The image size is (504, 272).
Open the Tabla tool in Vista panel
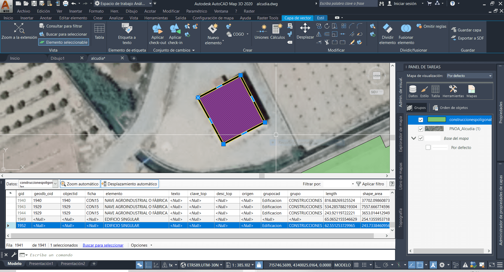click(x=99, y=32)
